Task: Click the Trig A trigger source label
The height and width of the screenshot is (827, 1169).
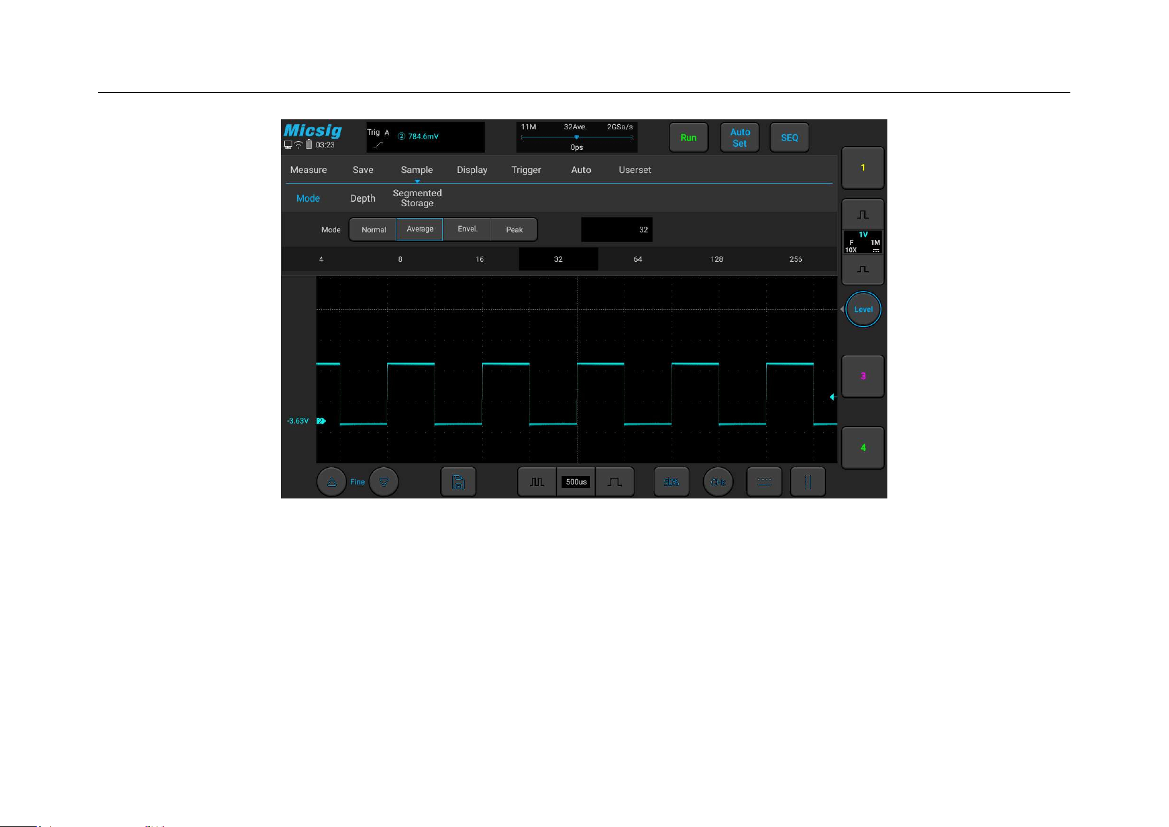Action: pos(378,132)
